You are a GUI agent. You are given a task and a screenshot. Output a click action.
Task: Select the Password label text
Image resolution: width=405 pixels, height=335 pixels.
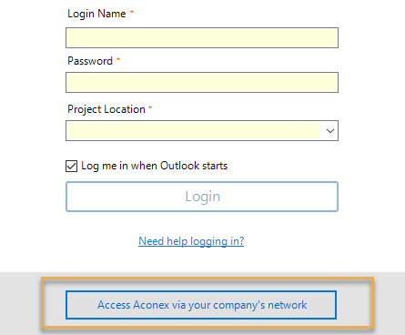[90, 61]
